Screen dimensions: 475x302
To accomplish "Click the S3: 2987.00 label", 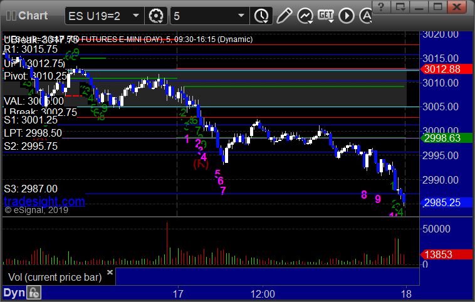I will (31, 189).
